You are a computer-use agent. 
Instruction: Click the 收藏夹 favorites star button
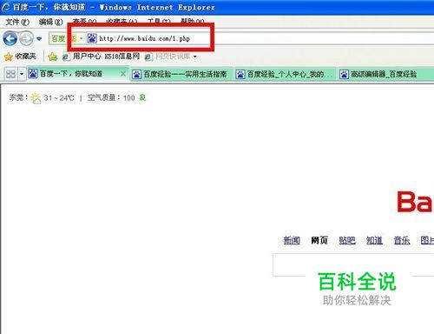(20, 57)
